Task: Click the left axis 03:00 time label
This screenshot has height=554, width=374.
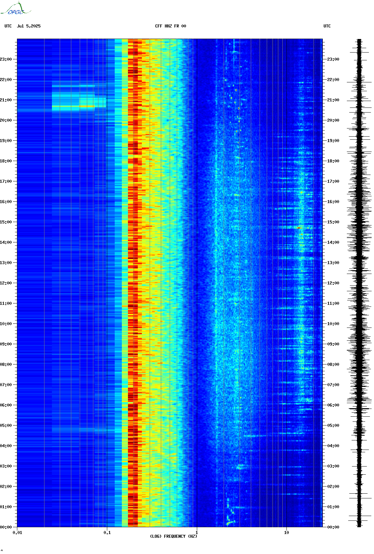Action: (x=6, y=466)
